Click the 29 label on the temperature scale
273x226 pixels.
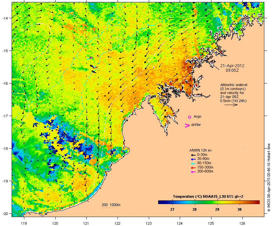click(217, 209)
